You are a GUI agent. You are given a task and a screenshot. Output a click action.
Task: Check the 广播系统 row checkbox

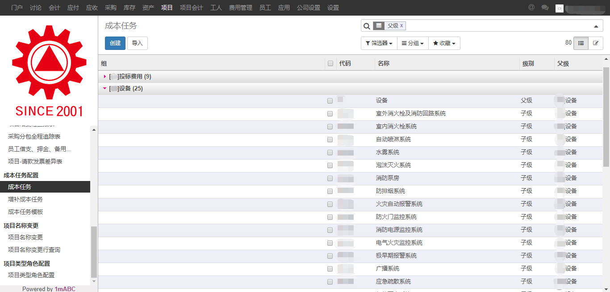330,269
